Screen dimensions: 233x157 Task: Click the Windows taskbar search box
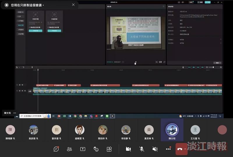pos(35,116)
